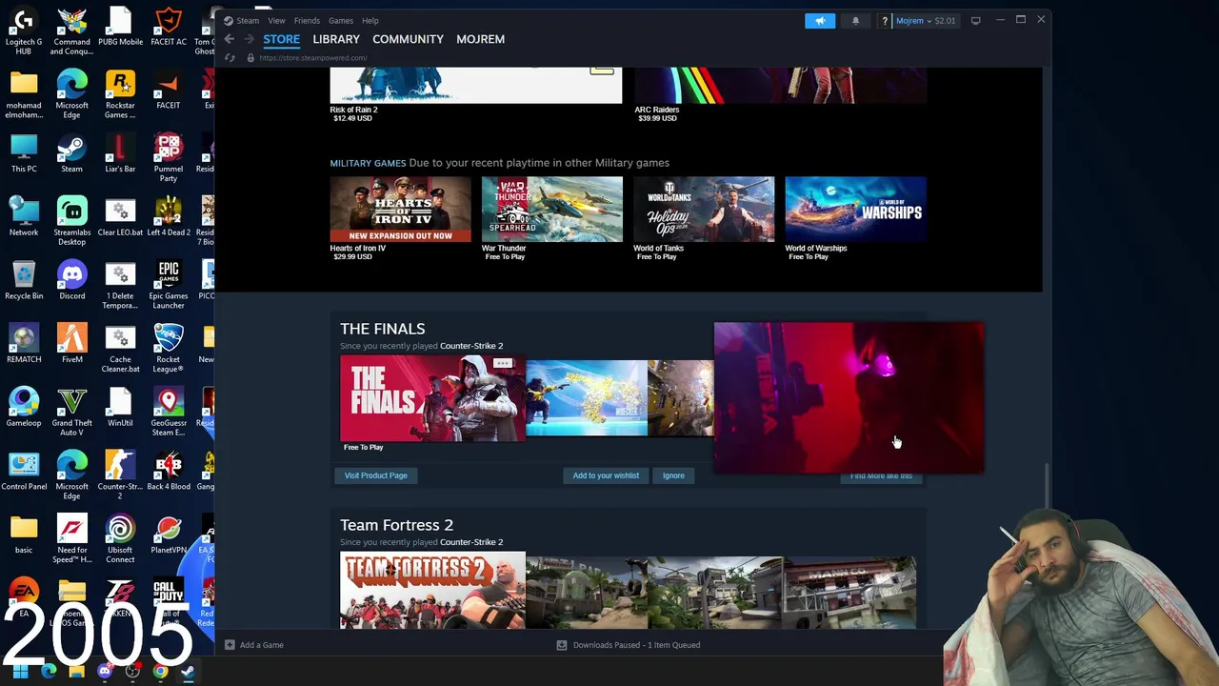Open the MOJREM profile tab

(x=480, y=39)
